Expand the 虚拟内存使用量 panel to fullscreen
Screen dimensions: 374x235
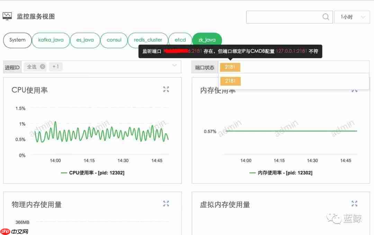pyautogui.click(x=354, y=203)
